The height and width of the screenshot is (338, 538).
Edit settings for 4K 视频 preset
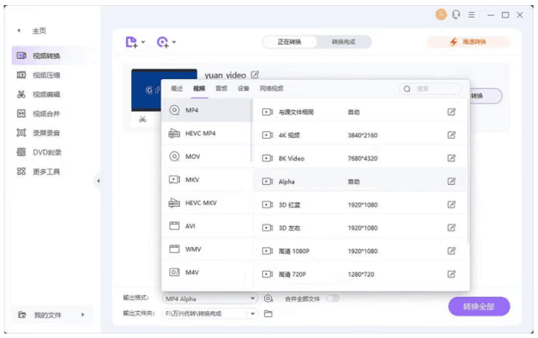451,135
